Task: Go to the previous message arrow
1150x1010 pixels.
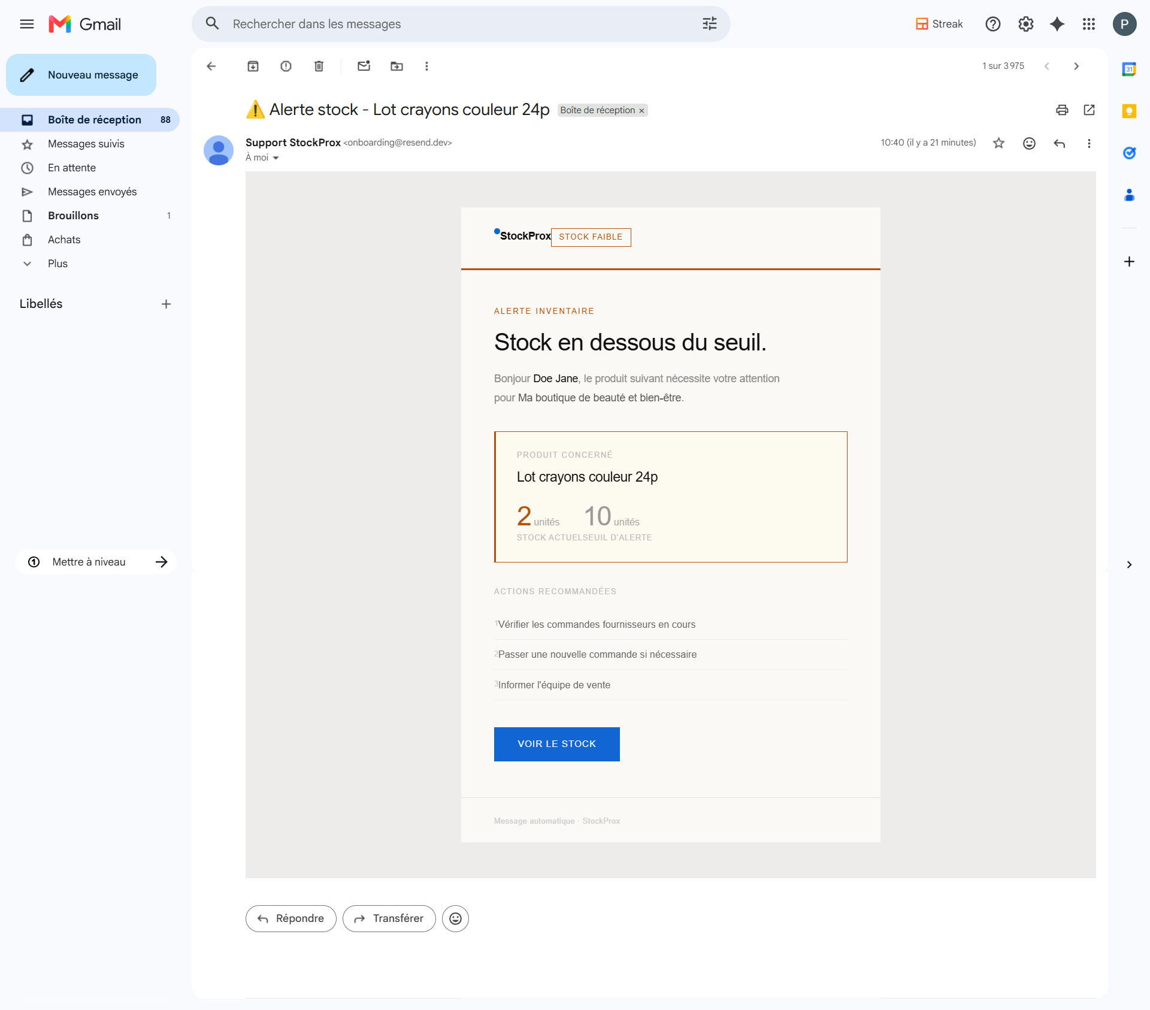Action: click(1046, 66)
